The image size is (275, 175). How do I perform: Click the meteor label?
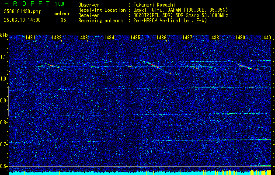click(62, 14)
